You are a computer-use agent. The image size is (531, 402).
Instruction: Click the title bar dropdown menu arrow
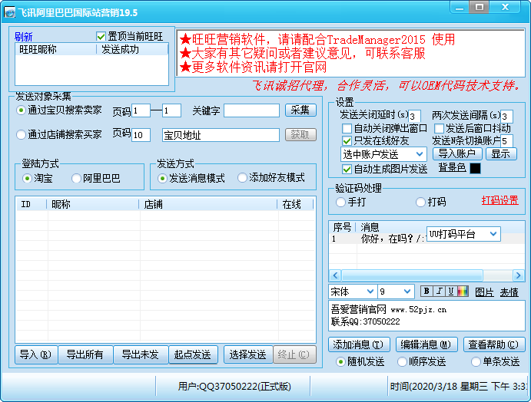[x=459, y=7]
